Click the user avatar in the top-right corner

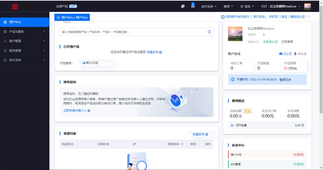[307, 6]
